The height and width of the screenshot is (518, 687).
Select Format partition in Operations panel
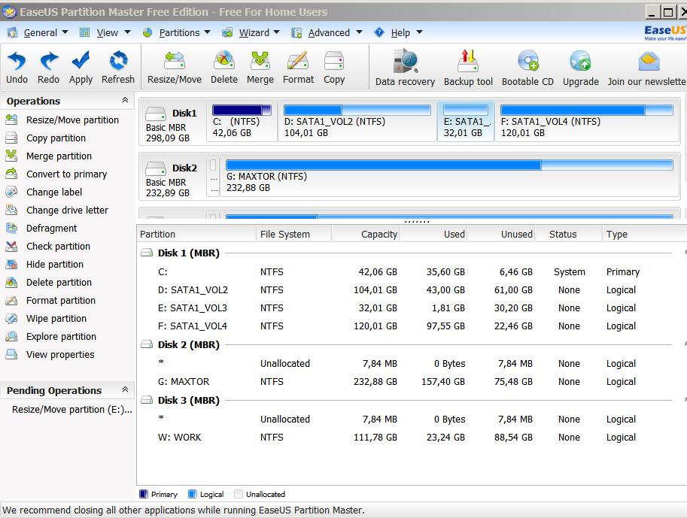50,301
